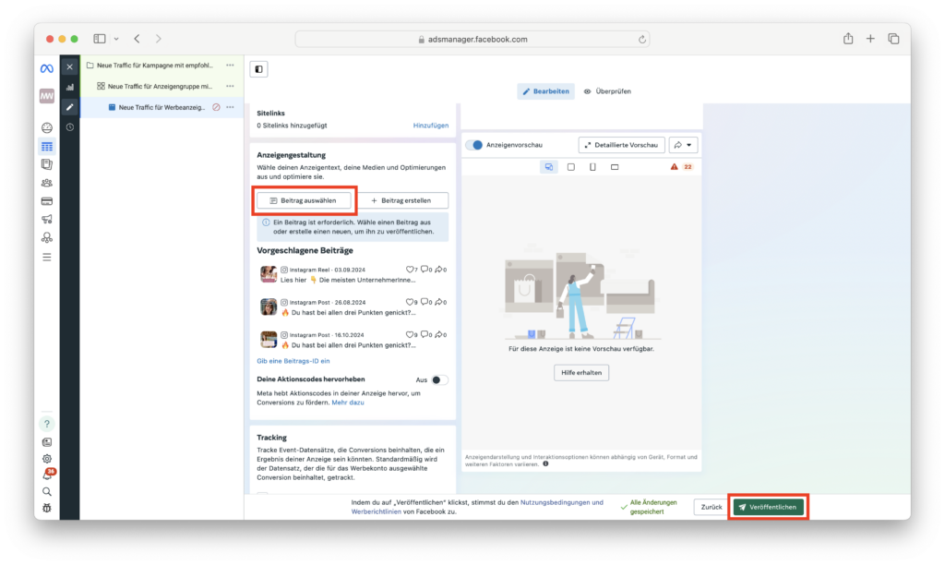Show the performance chart icon in dark rail

(70, 87)
